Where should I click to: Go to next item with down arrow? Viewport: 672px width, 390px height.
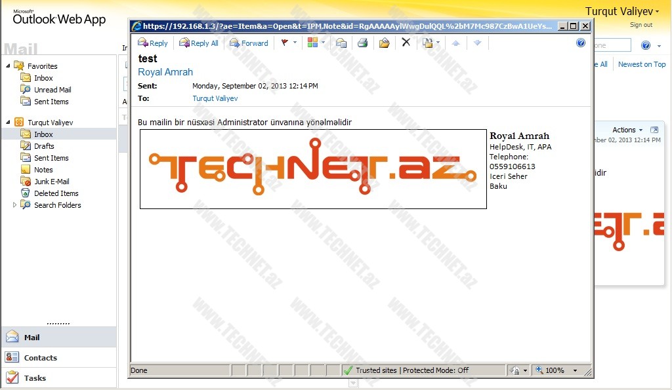477,43
